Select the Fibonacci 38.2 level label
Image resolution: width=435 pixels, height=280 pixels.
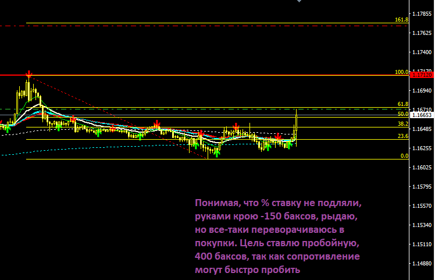[403, 124]
